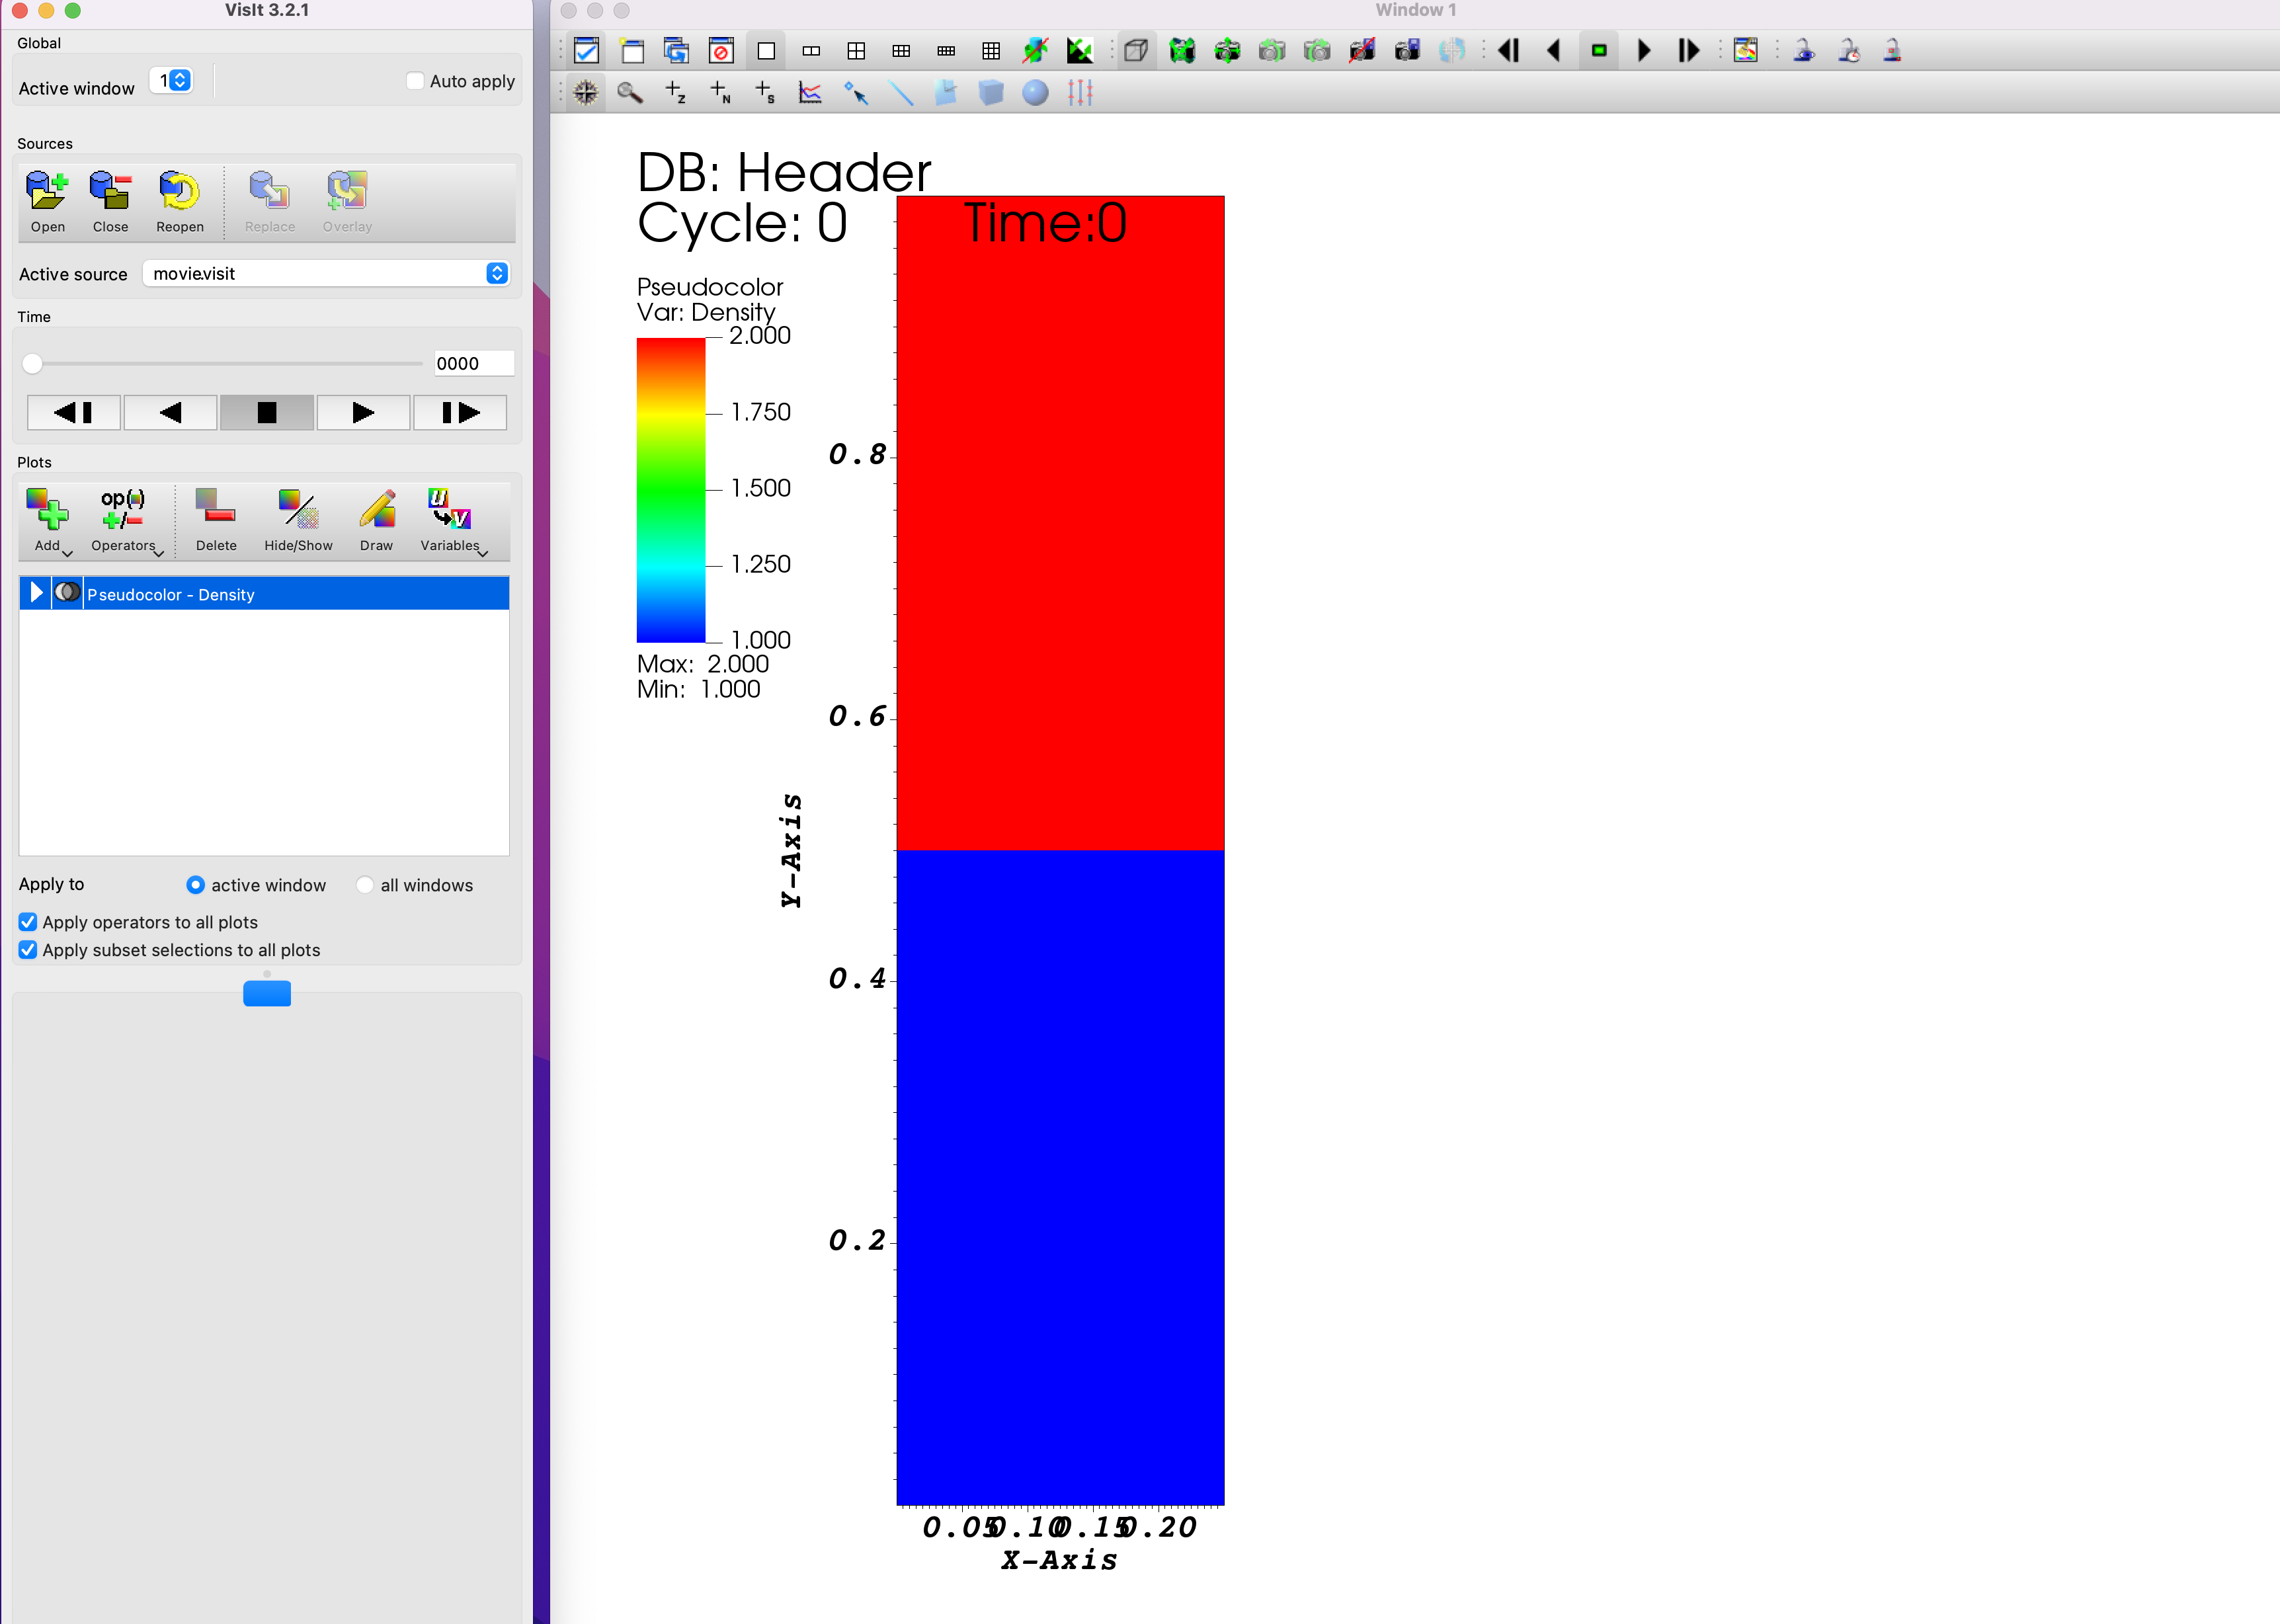Delete the selected plot
Image resolution: width=2280 pixels, height=1624 pixels.
[x=216, y=511]
